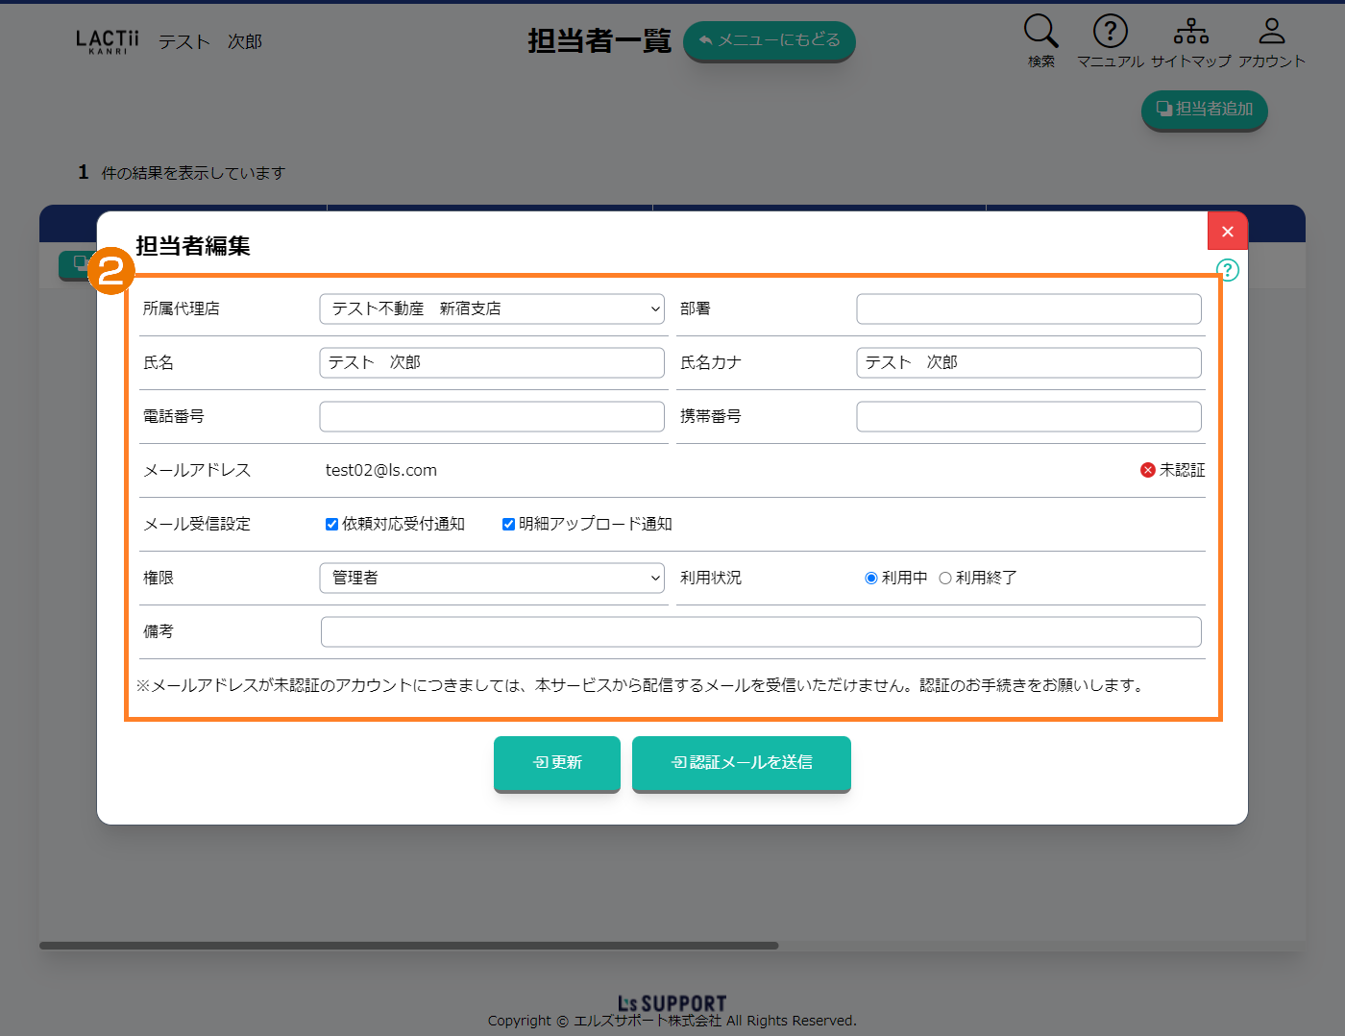Select the 利用終了 radio button

(945, 578)
